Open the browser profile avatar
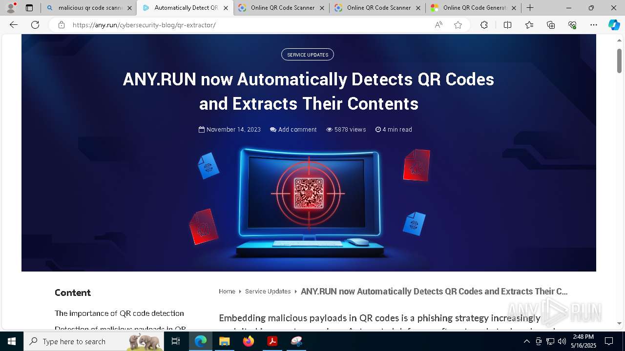Image resolution: width=625 pixels, height=351 pixels. click(x=11, y=8)
